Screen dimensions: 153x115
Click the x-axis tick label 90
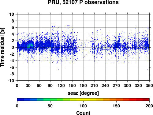50,85
